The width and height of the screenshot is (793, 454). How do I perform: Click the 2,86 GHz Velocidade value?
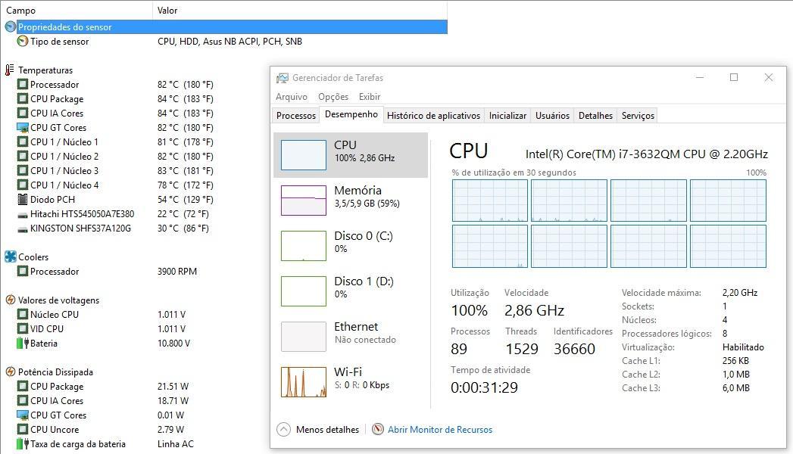(x=534, y=310)
